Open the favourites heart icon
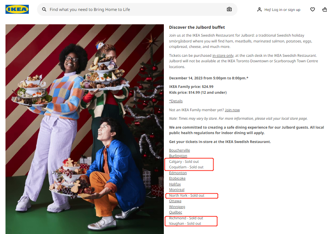The width and height of the screenshot is (327, 234). tap(312, 9)
